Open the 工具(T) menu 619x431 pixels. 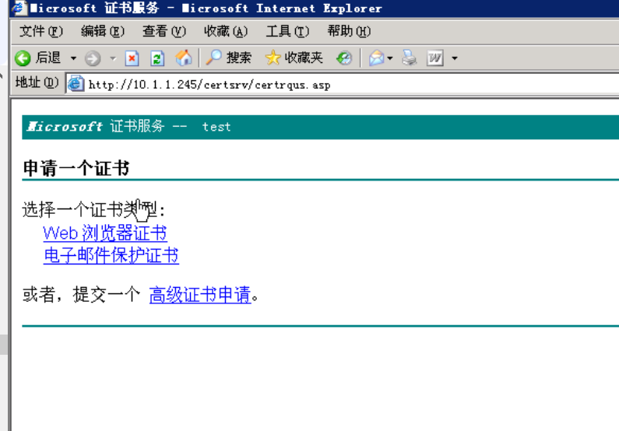click(x=287, y=31)
